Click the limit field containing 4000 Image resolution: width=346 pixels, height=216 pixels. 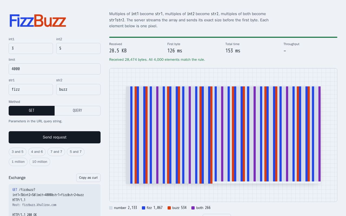[x=55, y=69]
